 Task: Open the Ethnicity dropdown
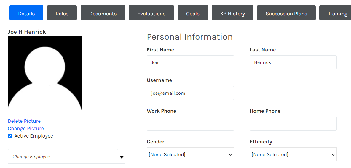pyautogui.click(x=293, y=154)
